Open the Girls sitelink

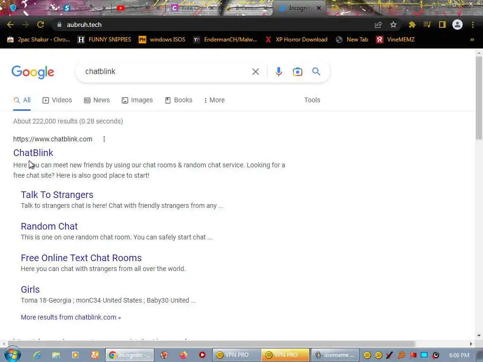click(x=30, y=289)
